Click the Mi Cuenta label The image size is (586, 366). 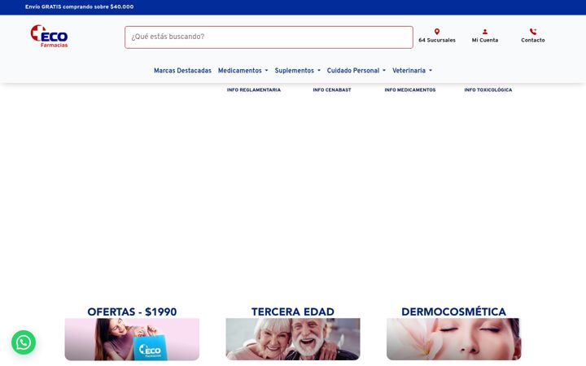point(485,41)
